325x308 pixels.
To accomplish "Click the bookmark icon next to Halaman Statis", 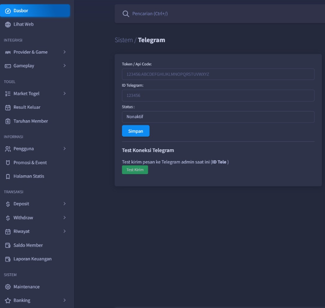I will 7,176.
